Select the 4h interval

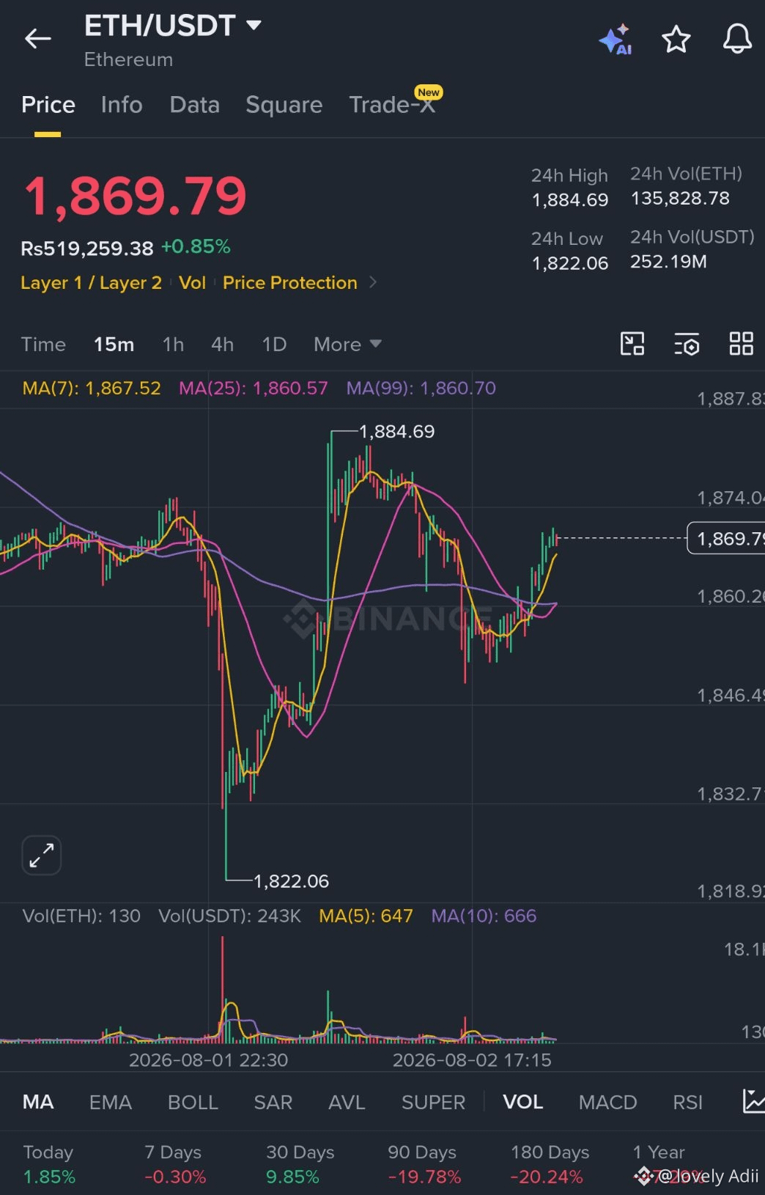pyautogui.click(x=222, y=344)
